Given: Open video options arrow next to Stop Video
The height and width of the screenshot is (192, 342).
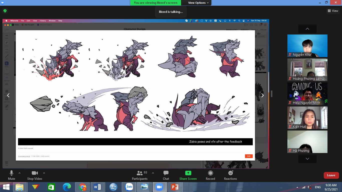Looking at the screenshot, I should [x=44, y=173].
